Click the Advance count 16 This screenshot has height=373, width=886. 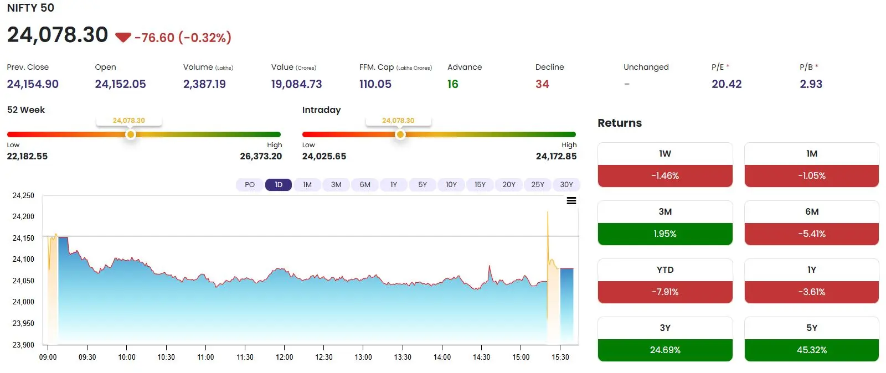click(x=453, y=84)
